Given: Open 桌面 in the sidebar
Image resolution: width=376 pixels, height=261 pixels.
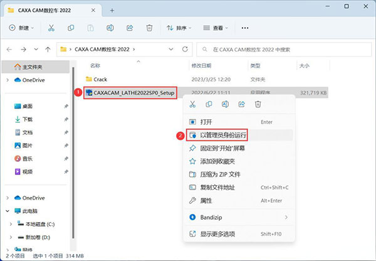Looking at the screenshot, I should [x=28, y=106].
